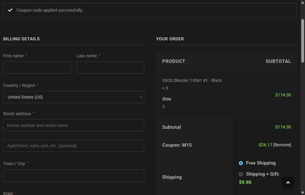This screenshot has height=195, width=305.
Task: Select the Shipping + Gift option
Action: tap(241, 174)
